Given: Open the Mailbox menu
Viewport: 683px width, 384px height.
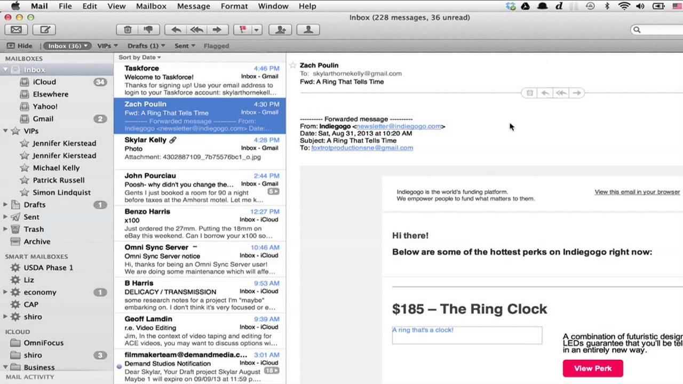Looking at the screenshot, I should point(151,6).
